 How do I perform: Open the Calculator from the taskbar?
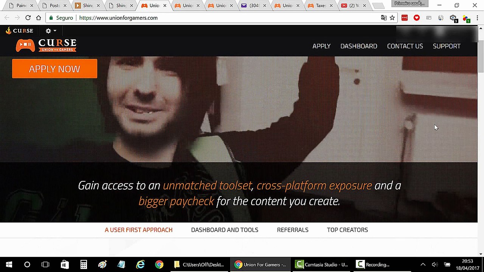point(84,264)
